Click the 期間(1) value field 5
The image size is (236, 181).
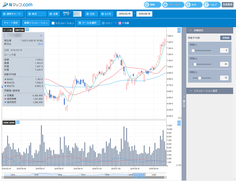224,50
